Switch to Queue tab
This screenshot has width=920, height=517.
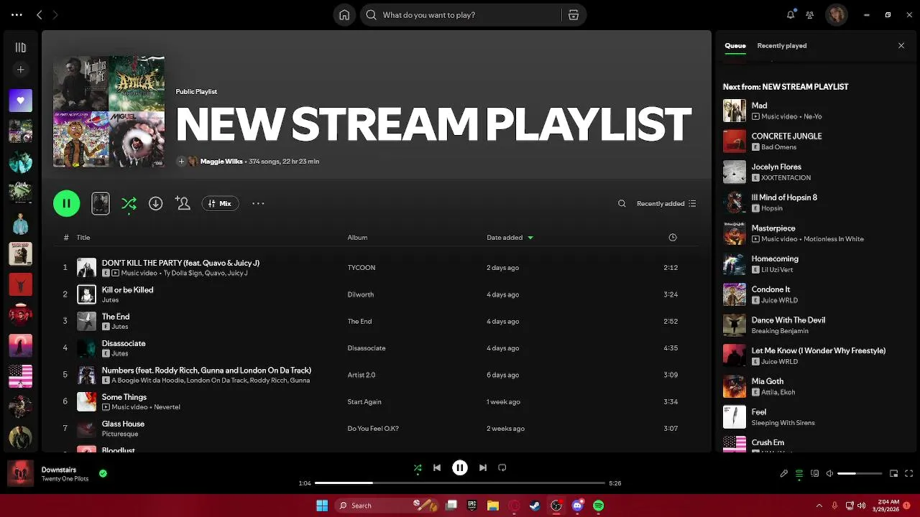(735, 46)
